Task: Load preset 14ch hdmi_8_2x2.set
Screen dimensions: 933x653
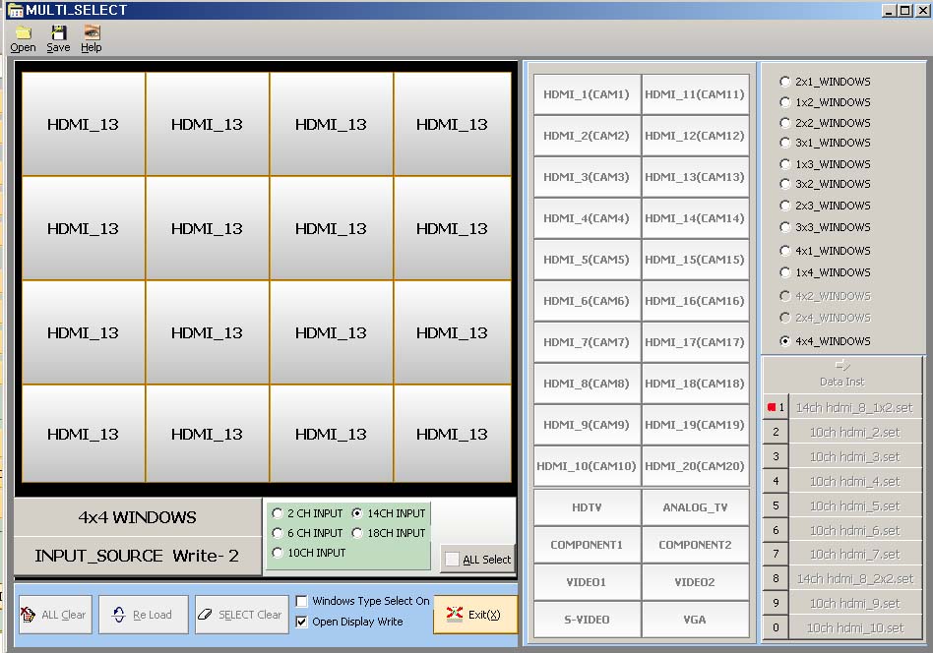Action: (854, 578)
